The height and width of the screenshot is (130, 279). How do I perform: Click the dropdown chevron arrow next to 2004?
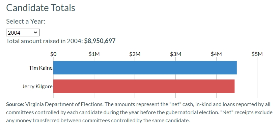tap(35, 32)
